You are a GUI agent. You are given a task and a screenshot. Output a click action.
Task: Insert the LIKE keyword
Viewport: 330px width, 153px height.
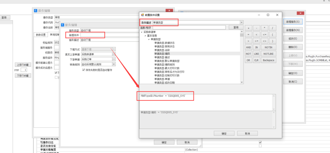coord(256,54)
